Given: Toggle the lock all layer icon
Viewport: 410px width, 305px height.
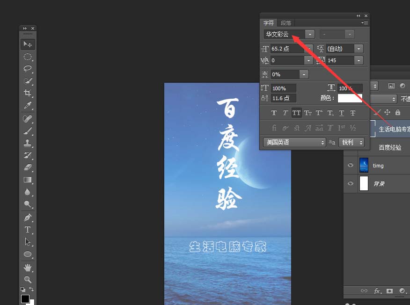Looking at the screenshot, I should 398,112.
